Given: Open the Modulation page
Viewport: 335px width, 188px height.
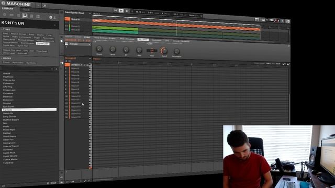Looking at the screenshot, I should tap(157, 40).
